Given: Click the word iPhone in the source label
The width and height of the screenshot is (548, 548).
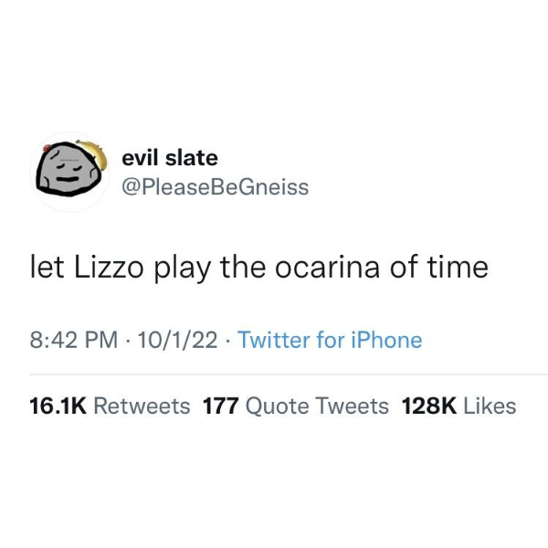Looking at the screenshot, I should pos(386,340).
